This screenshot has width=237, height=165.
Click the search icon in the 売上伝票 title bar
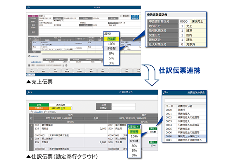point(28,7)
